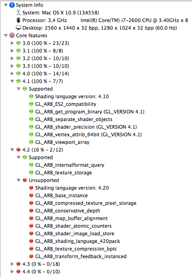192x277 pixels.
Task: Click red dot next to GL_ARB_base_instance
Action: point(31,195)
